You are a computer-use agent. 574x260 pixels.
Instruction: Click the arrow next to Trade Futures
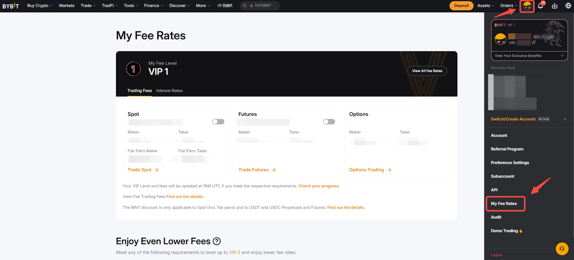coord(274,170)
